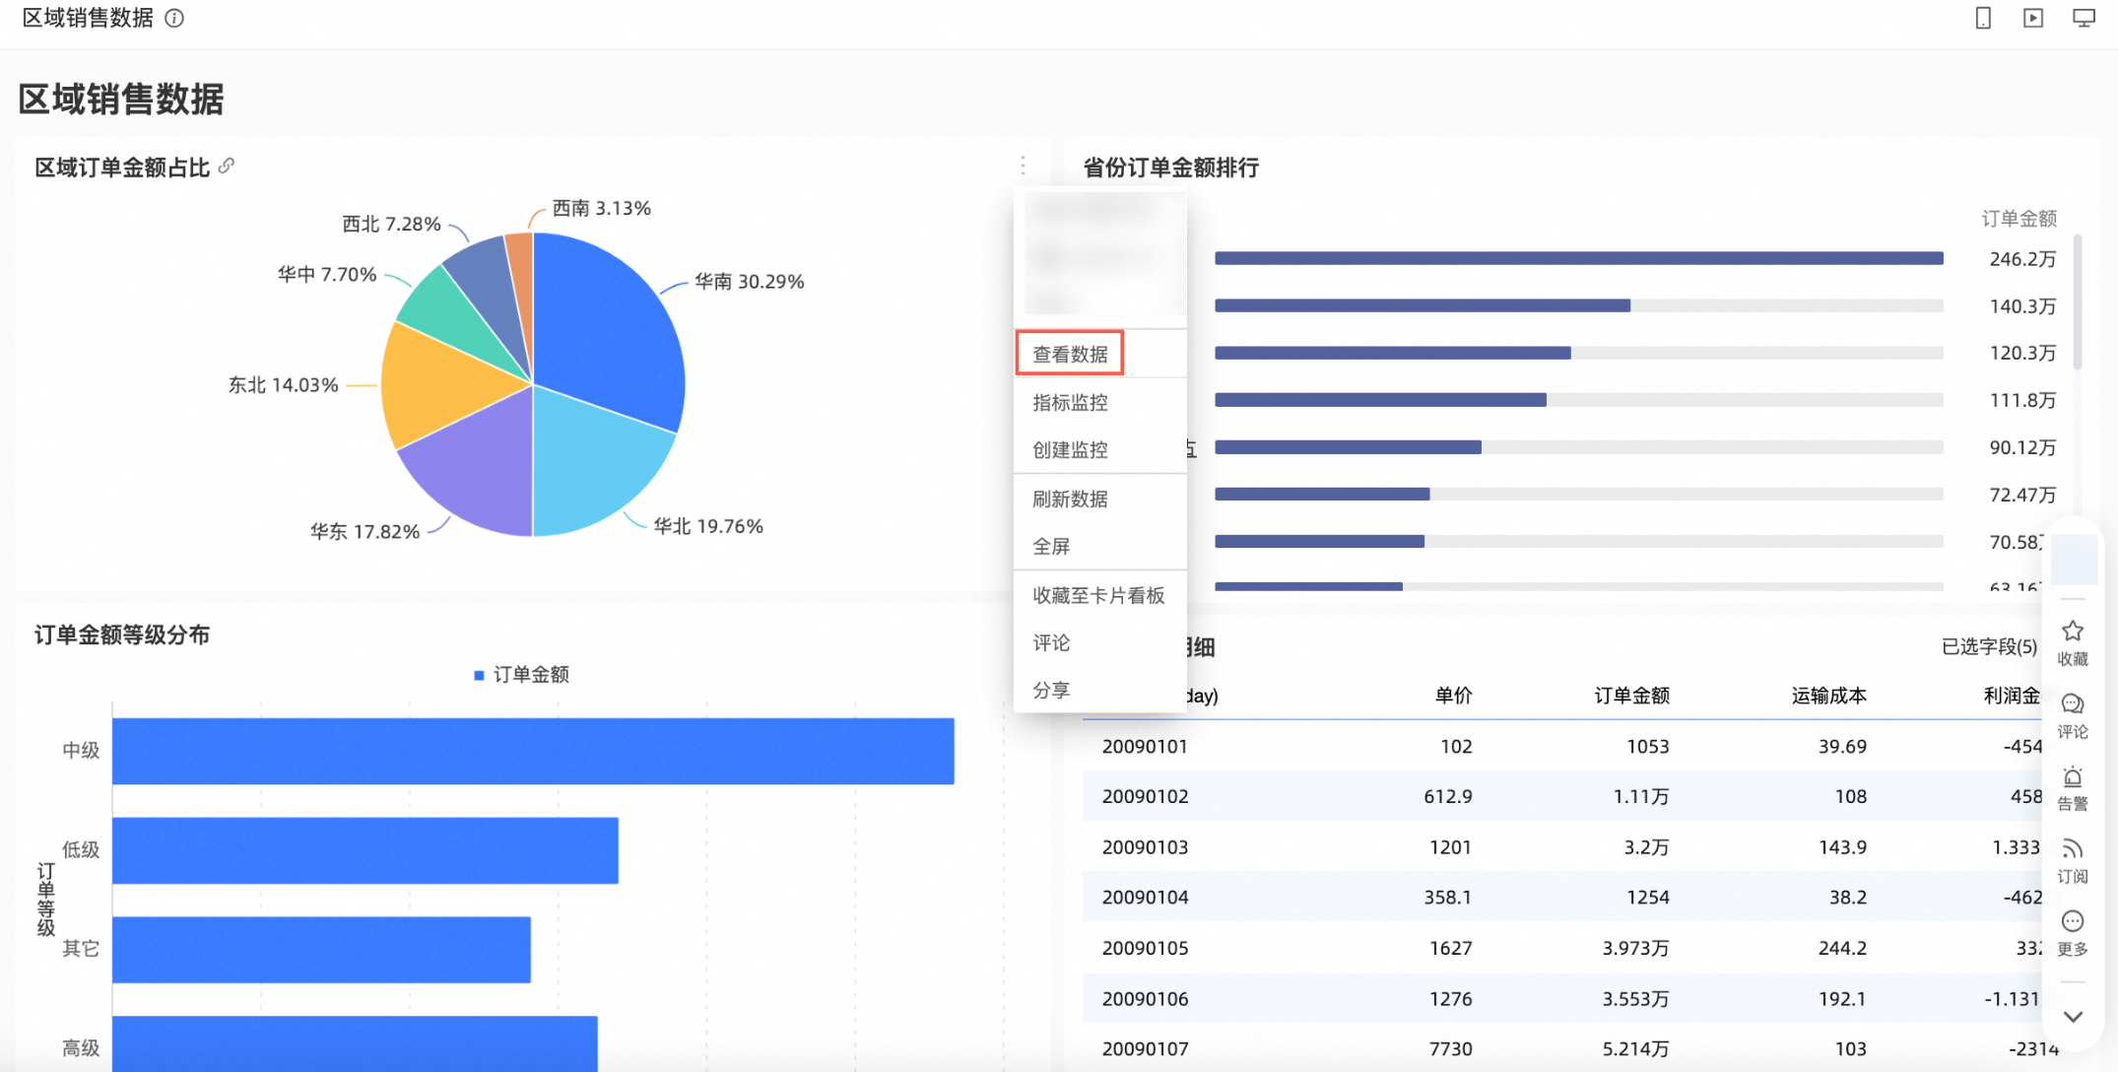The width and height of the screenshot is (2118, 1072).
Task: Switch to mobile device preview icon
Action: click(x=1983, y=19)
